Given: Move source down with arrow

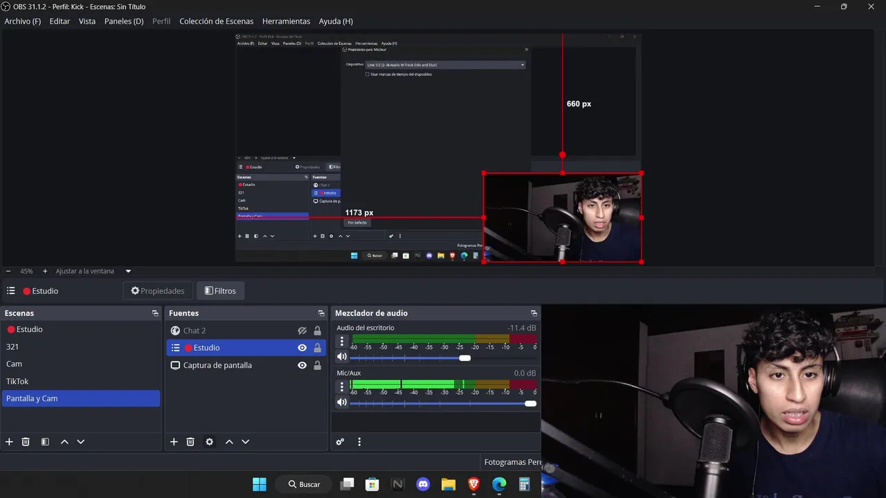Looking at the screenshot, I should tap(245, 442).
